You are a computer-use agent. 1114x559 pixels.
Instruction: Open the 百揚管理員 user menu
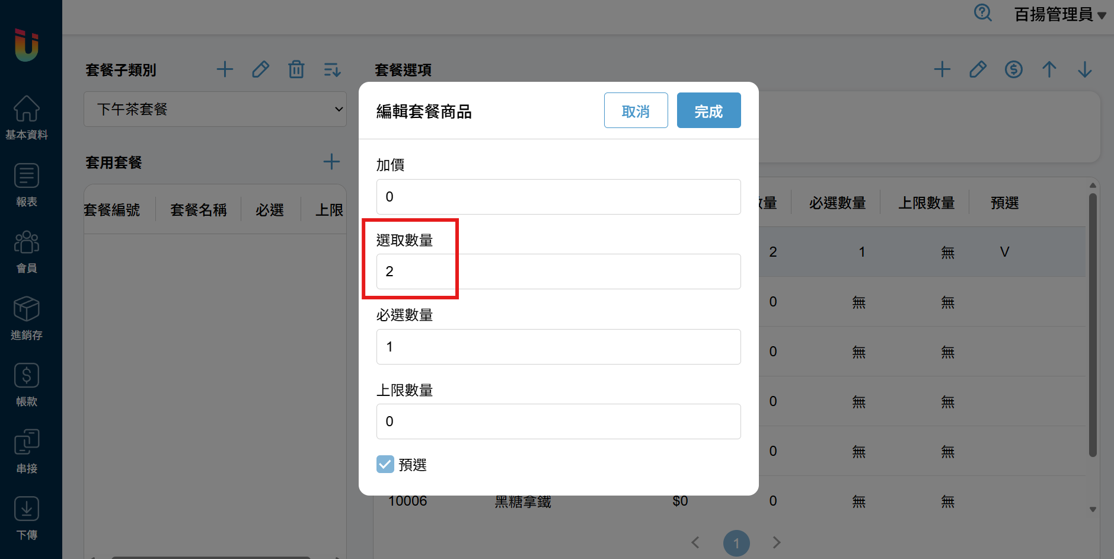(1059, 14)
